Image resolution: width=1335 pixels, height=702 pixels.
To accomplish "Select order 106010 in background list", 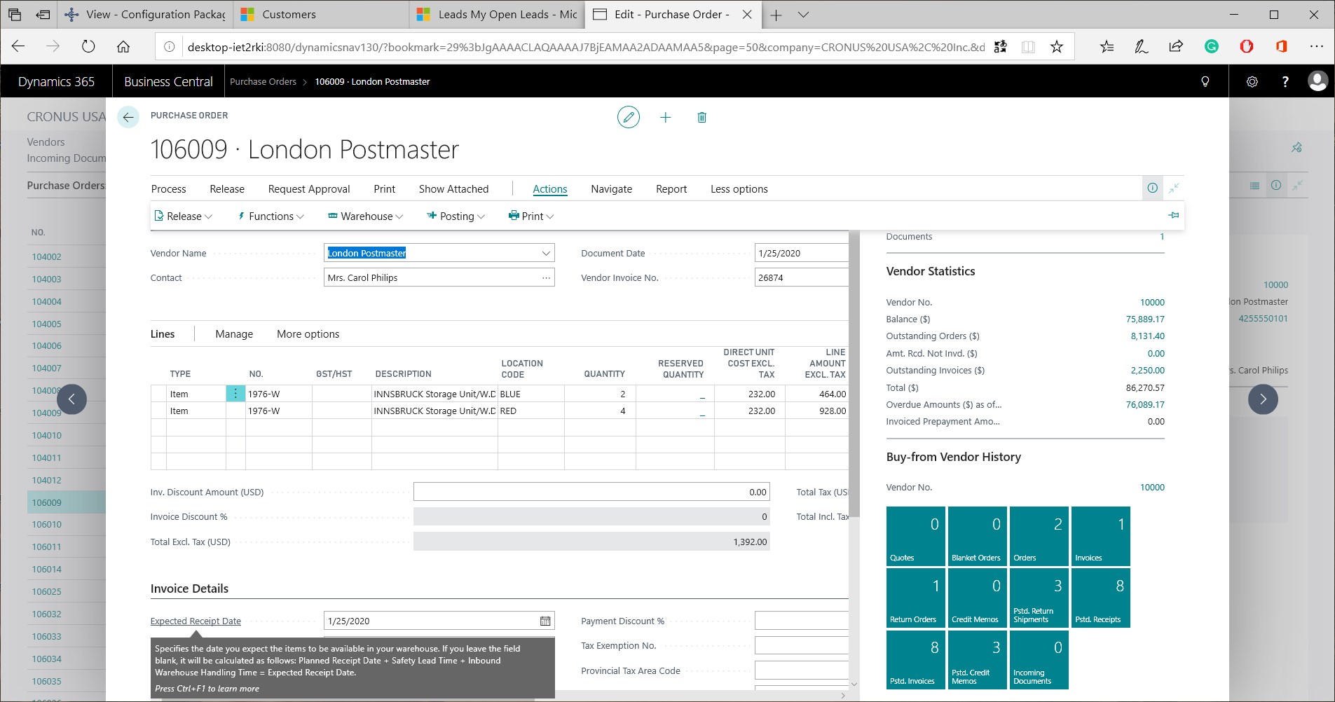I will (x=46, y=525).
